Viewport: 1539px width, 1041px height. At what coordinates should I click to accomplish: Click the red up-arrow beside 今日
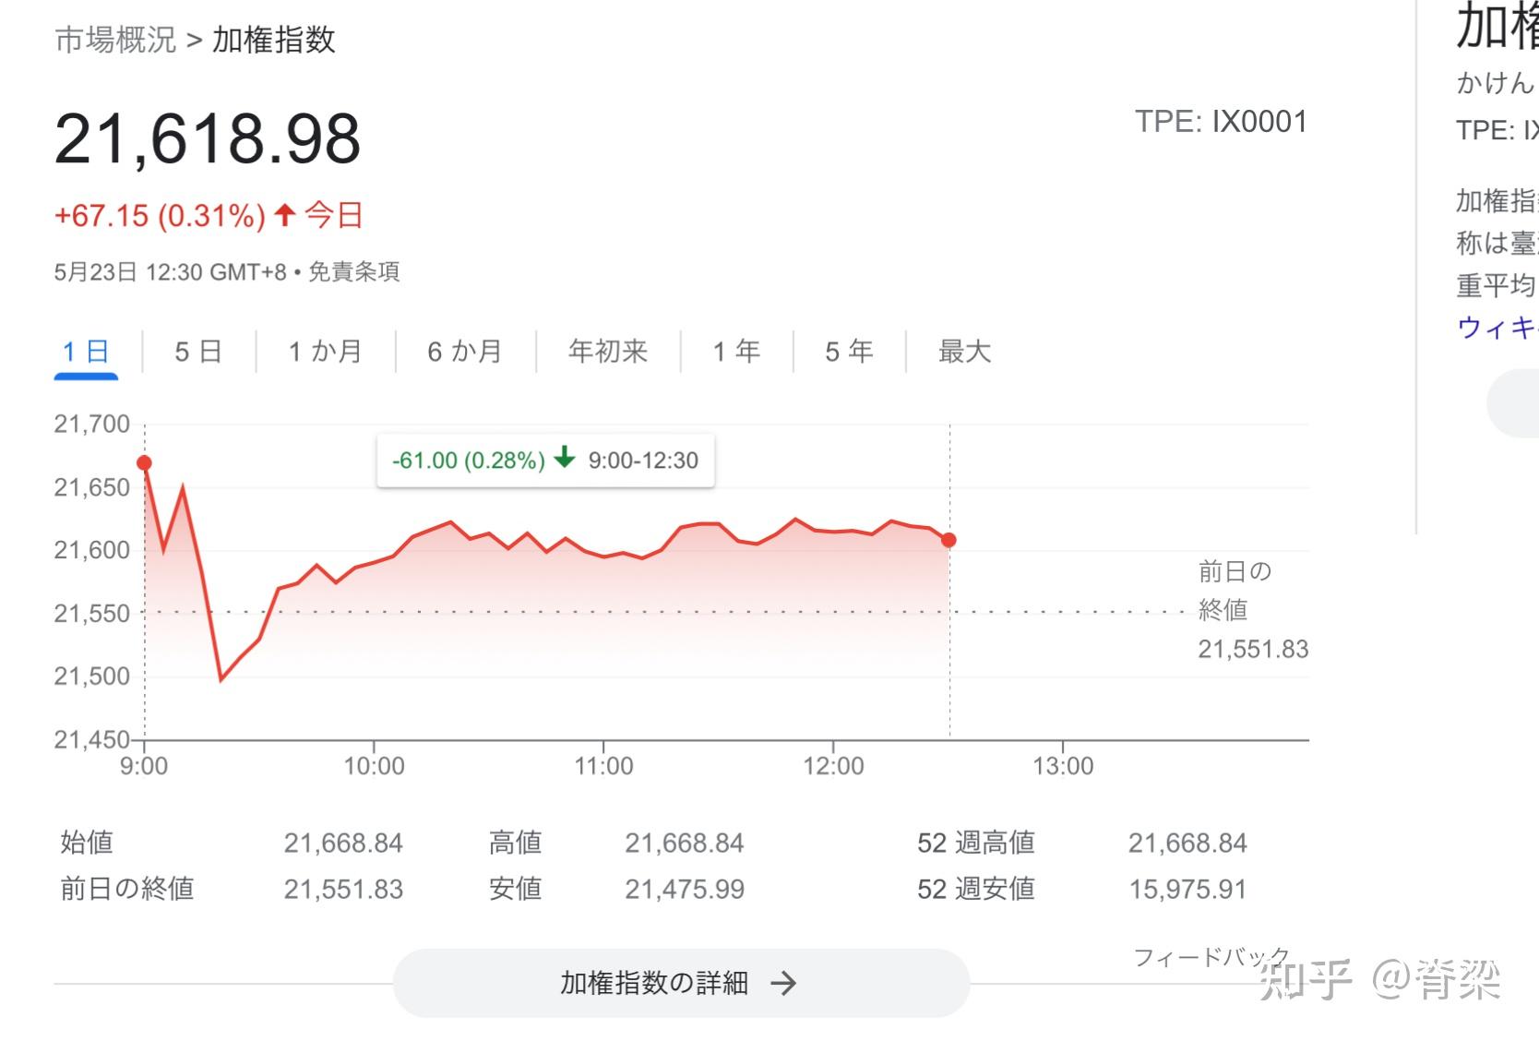tap(285, 215)
